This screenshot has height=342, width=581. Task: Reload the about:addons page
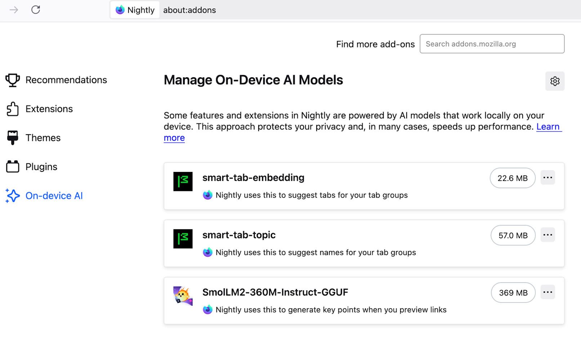pyautogui.click(x=35, y=10)
